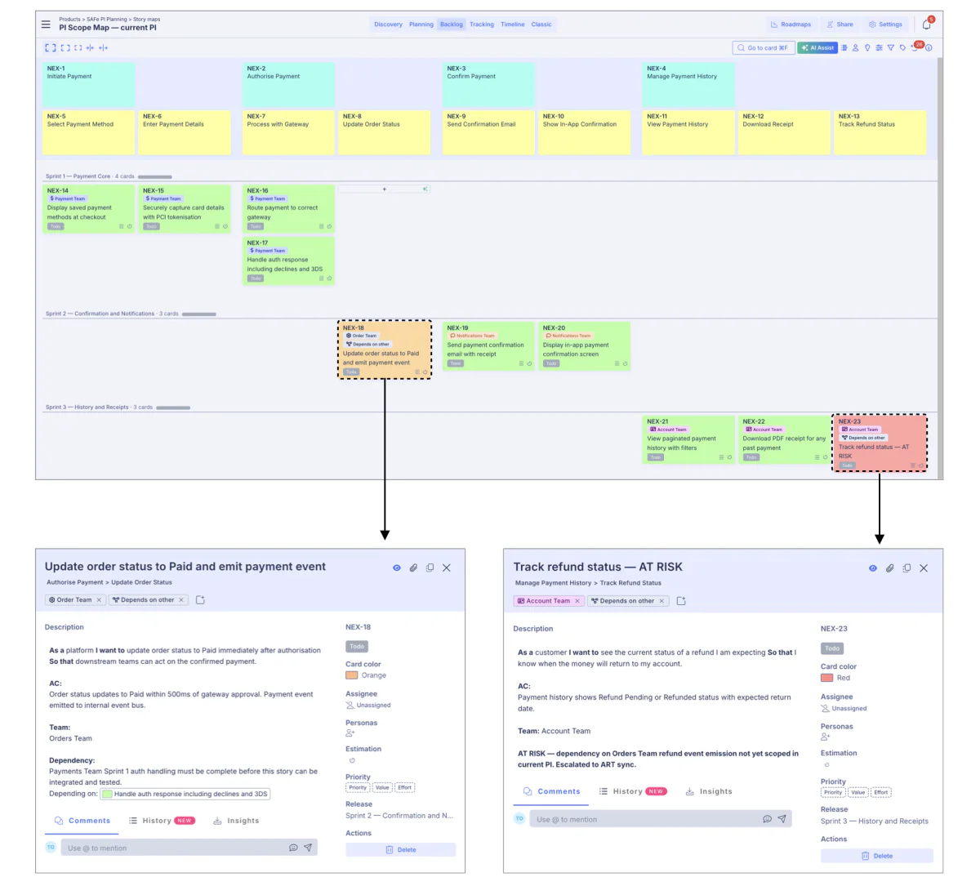Open the Insights tab in NEX-23 panel

(x=709, y=791)
